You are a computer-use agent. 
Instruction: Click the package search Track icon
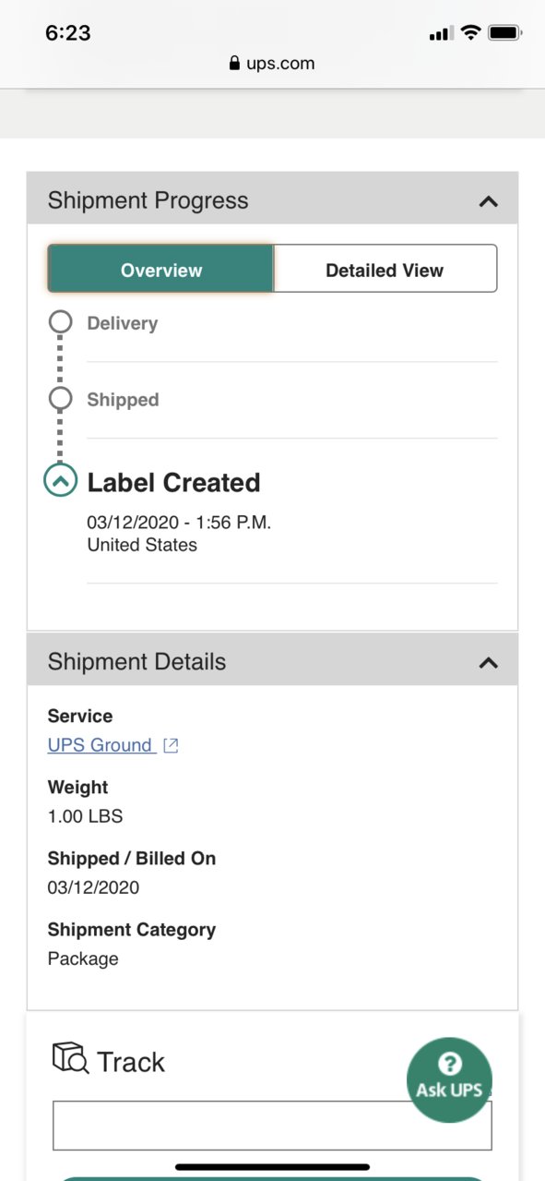(70, 1058)
